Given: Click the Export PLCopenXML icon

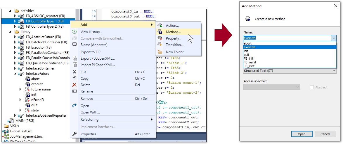Looking at the screenshot, I should click(75, 58).
